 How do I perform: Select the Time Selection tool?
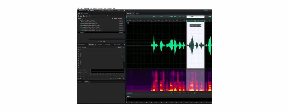pyautogui.click(x=114, y=11)
